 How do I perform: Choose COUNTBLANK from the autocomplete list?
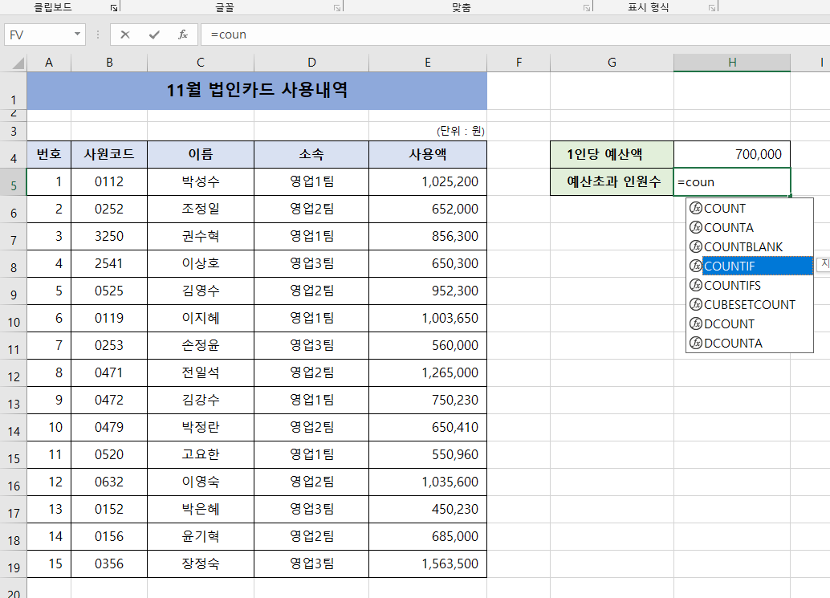tap(750, 247)
